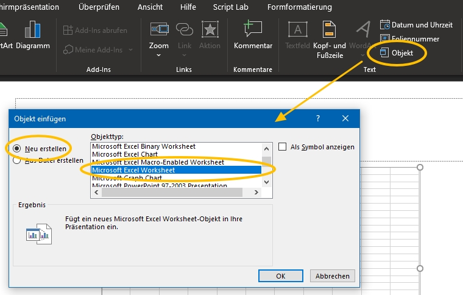Screen dimensions: 463x295
Task: Enable Als Symbol anzeigen checkbox
Action: [282, 147]
